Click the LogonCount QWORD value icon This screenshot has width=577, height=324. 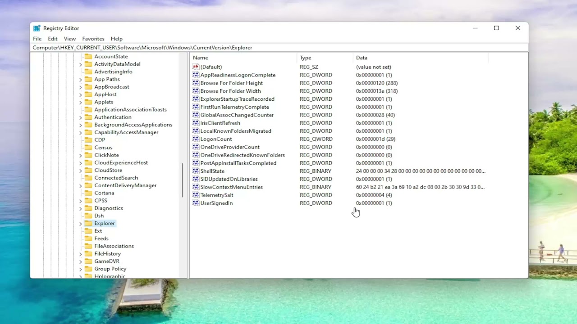[x=196, y=139]
